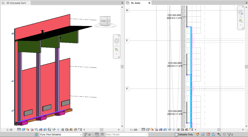Open the 1 : 100 scale menu in plan view
The width and height of the screenshot is (248, 137).
click(134, 130)
